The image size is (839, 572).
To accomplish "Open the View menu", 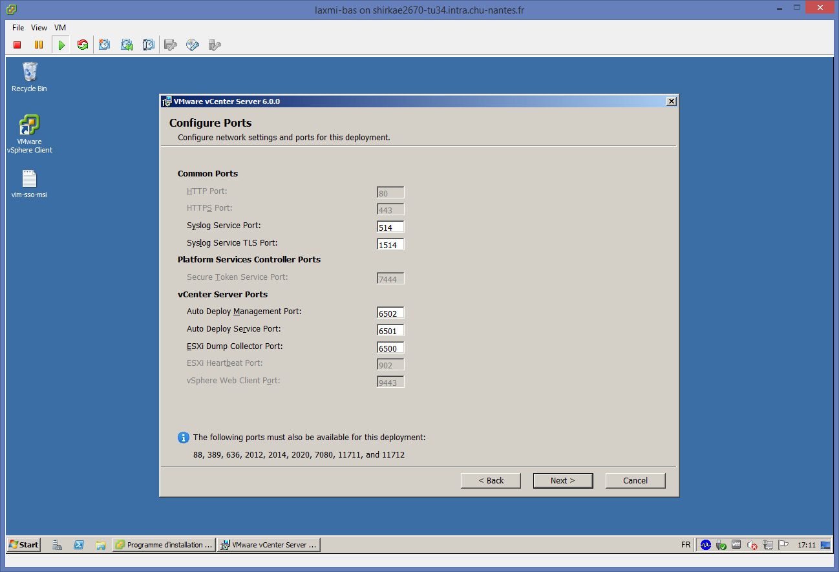I will 39,28.
